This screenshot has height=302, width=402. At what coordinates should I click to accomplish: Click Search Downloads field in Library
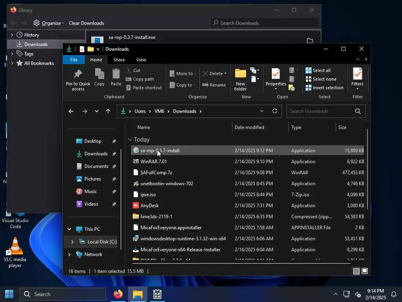pyautogui.click(x=265, y=23)
